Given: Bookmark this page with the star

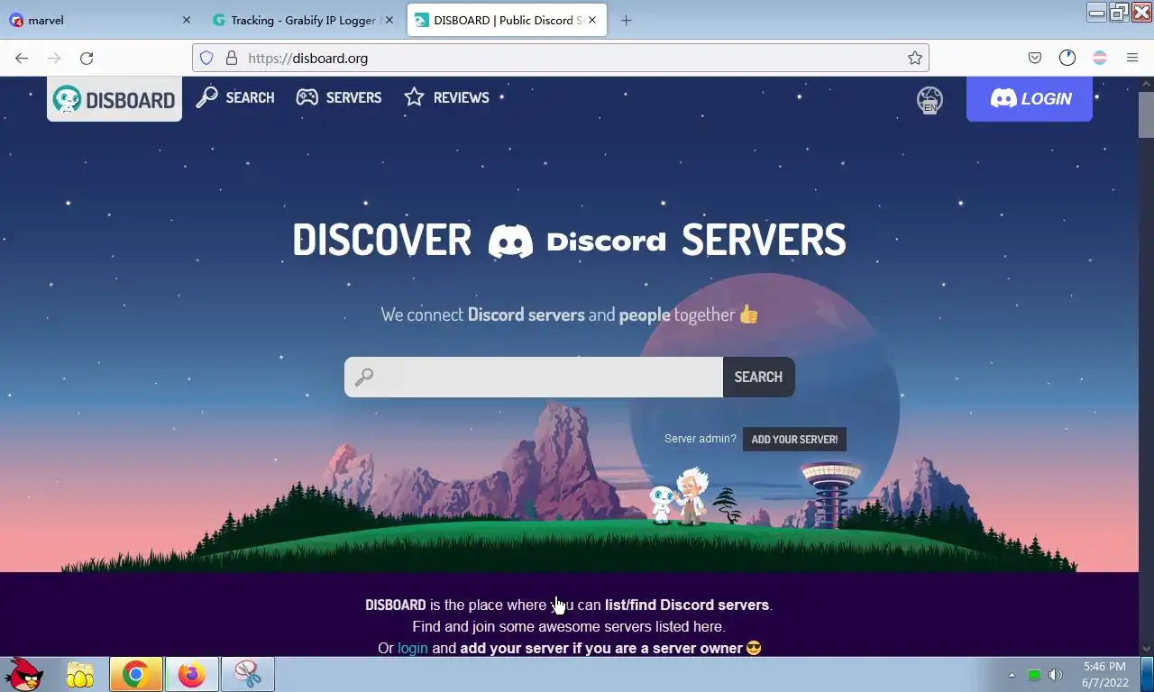Looking at the screenshot, I should 915,58.
